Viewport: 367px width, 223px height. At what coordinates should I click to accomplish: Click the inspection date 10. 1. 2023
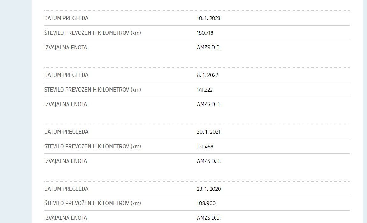coord(209,18)
